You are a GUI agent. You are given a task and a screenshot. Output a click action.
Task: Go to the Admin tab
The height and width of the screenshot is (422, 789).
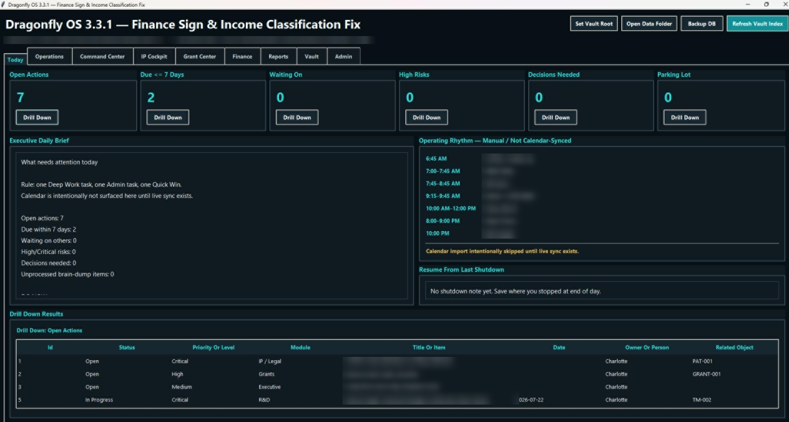coord(343,56)
